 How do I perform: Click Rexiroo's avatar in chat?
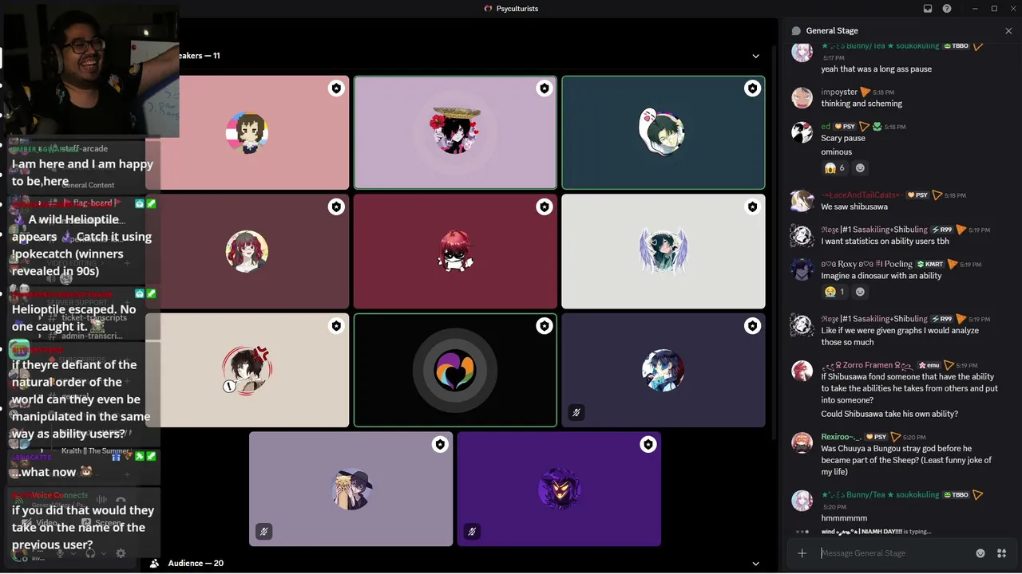[x=802, y=442]
